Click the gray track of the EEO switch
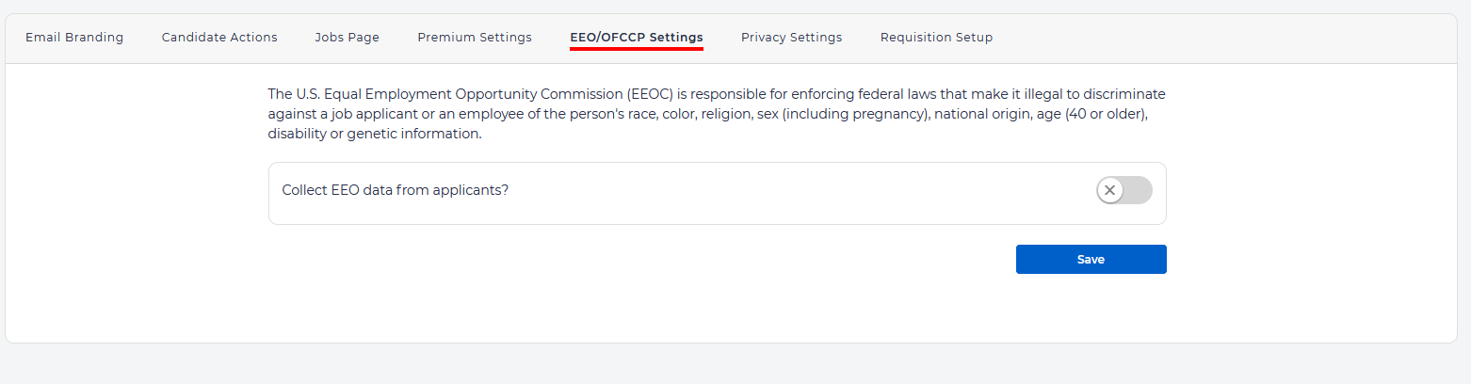Viewport: 1471px width, 384px height. pos(1138,190)
